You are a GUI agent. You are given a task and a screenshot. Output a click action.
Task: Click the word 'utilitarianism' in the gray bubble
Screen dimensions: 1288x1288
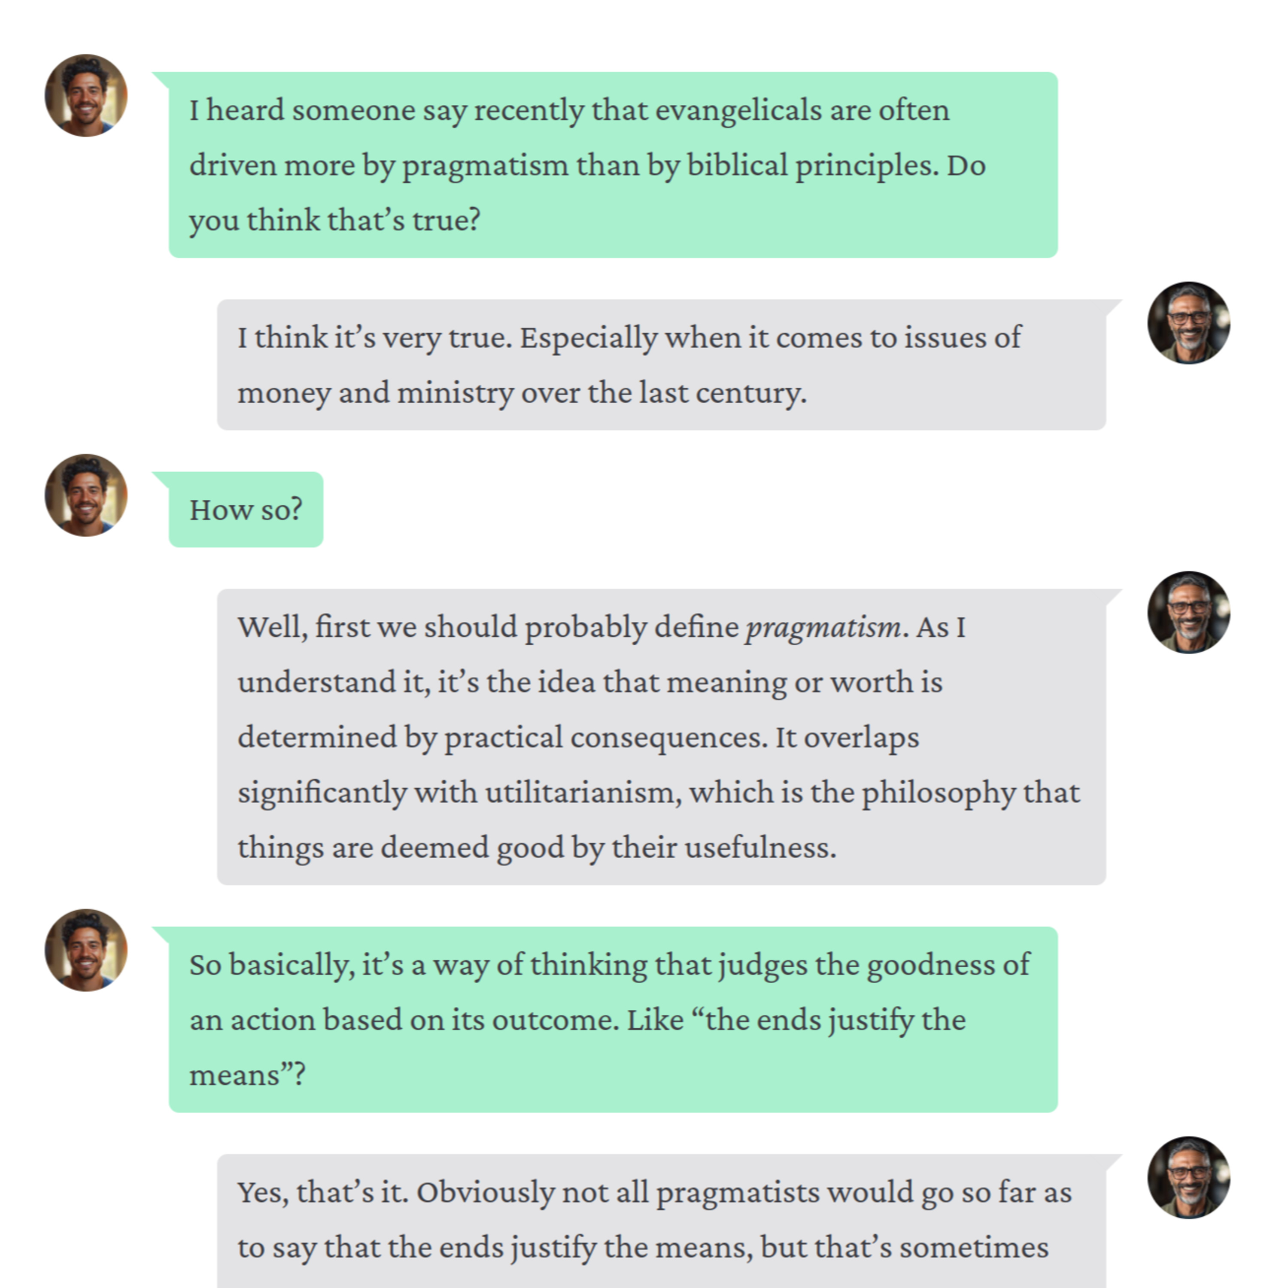pyautogui.click(x=583, y=793)
